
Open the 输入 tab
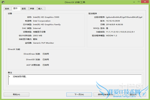(41, 8)
